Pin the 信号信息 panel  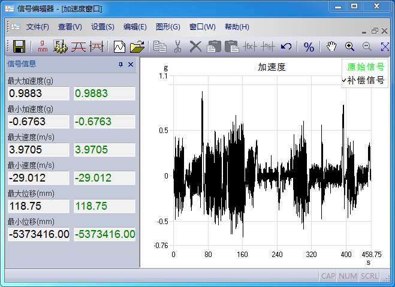[x=120, y=65]
